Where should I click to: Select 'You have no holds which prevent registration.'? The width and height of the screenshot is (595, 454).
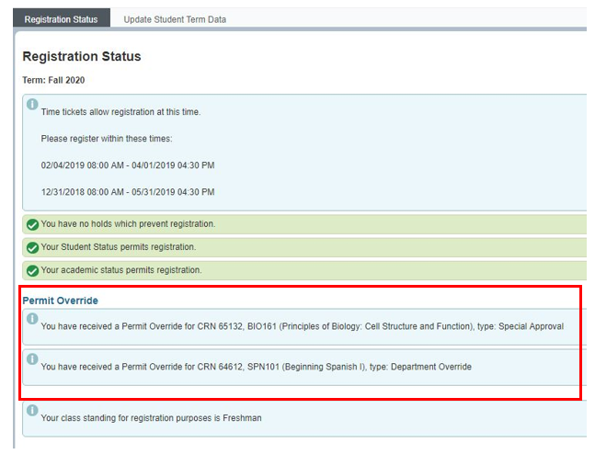[128, 223]
